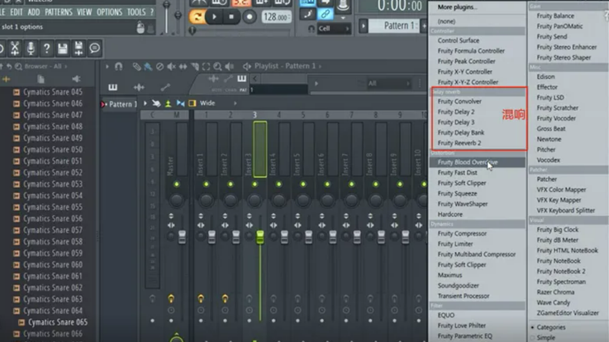Expand the Browser - All arrow

pyautogui.click(x=66, y=67)
